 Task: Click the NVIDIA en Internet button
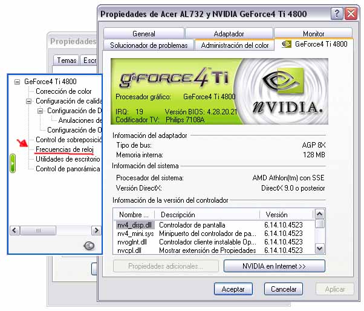pyautogui.click(x=274, y=266)
